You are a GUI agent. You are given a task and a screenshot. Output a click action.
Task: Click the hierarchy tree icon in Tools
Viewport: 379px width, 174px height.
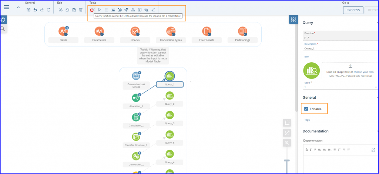[133, 10]
